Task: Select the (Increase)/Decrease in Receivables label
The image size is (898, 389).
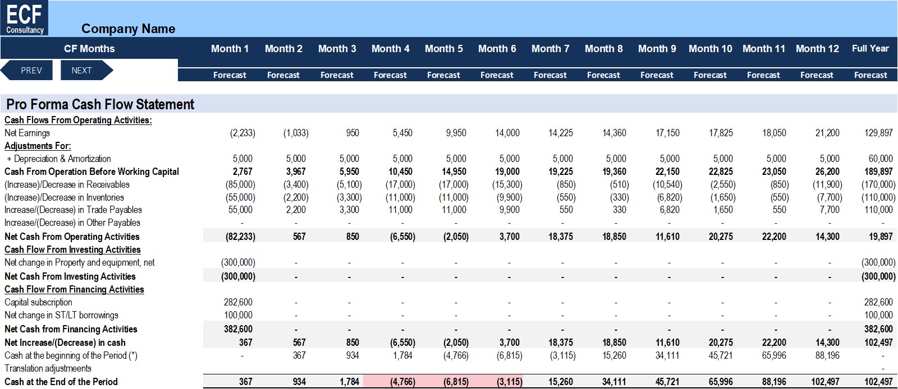Action: [x=67, y=184]
